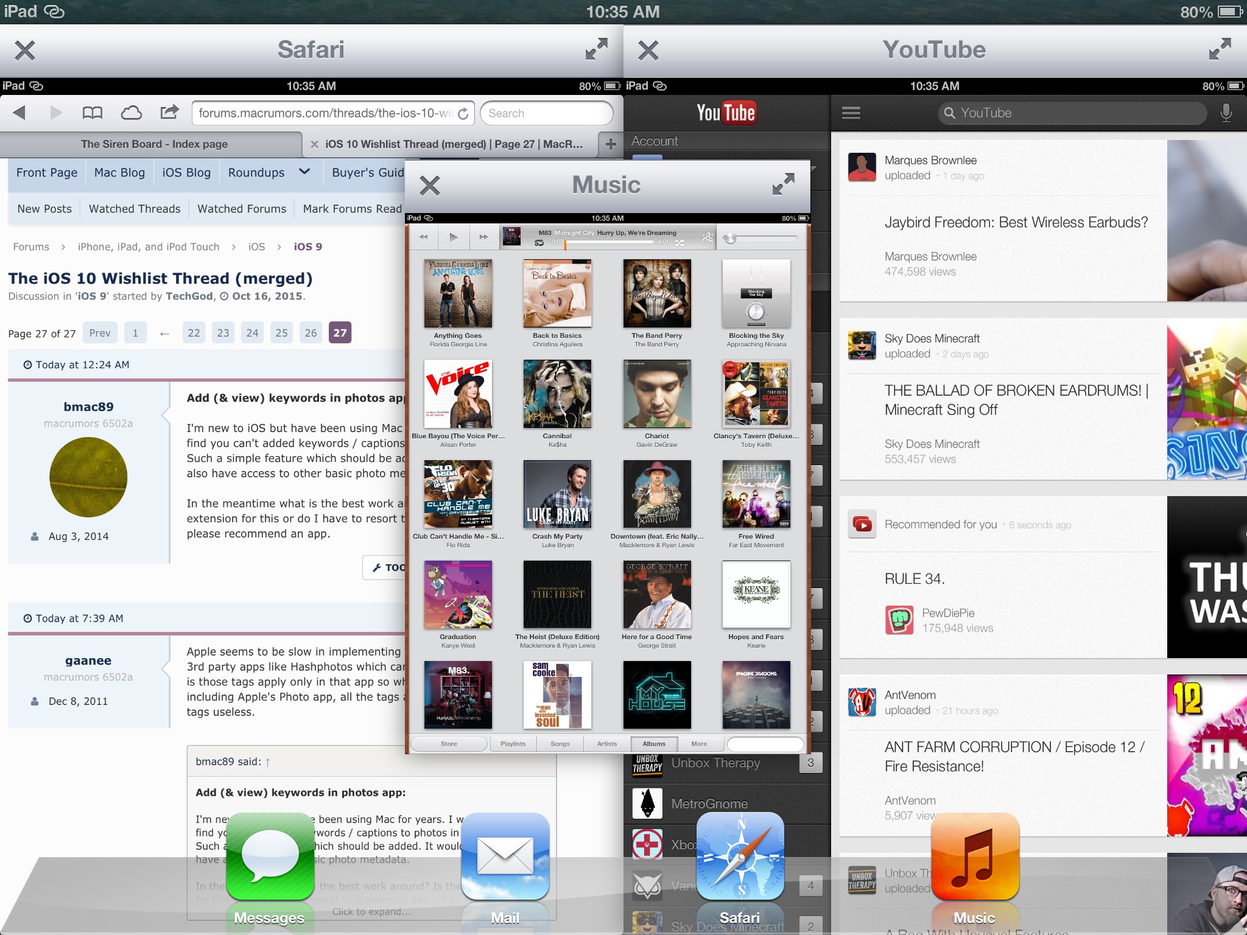This screenshot has width=1247, height=935.
Task: Tap the iCloud tabs icon
Action: tap(131, 113)
